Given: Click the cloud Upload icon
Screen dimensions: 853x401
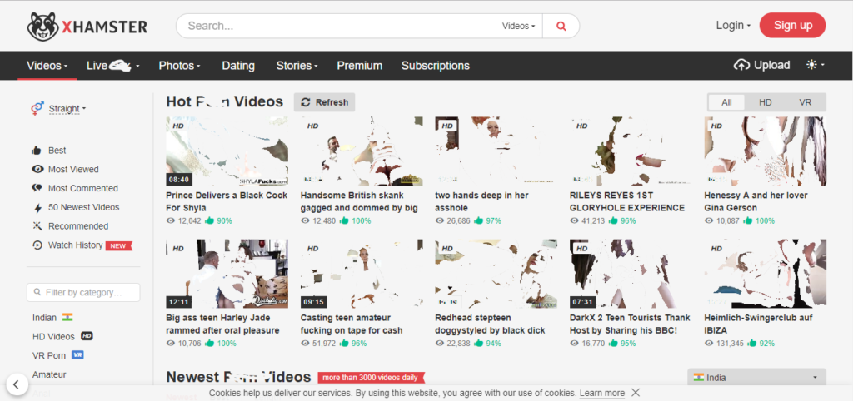Looking at the screenshot, I should click(x=741, y=65).
